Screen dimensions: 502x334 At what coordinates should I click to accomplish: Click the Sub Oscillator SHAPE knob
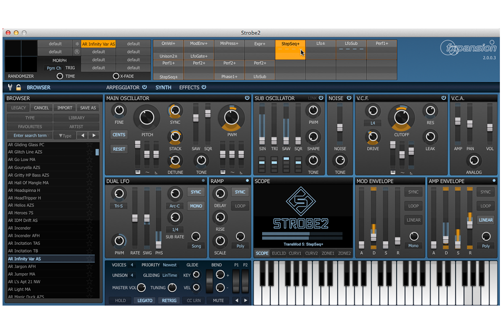(x=313, y=137)
